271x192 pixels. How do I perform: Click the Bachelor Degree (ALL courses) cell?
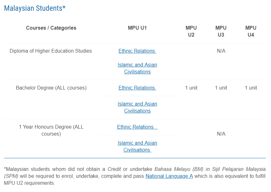(x=51, y=88)
